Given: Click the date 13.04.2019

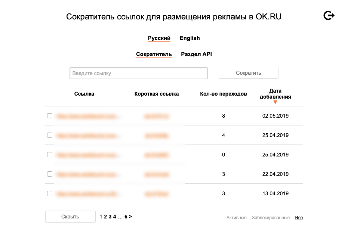Looking at the screenshot, I should click(275, 193).
